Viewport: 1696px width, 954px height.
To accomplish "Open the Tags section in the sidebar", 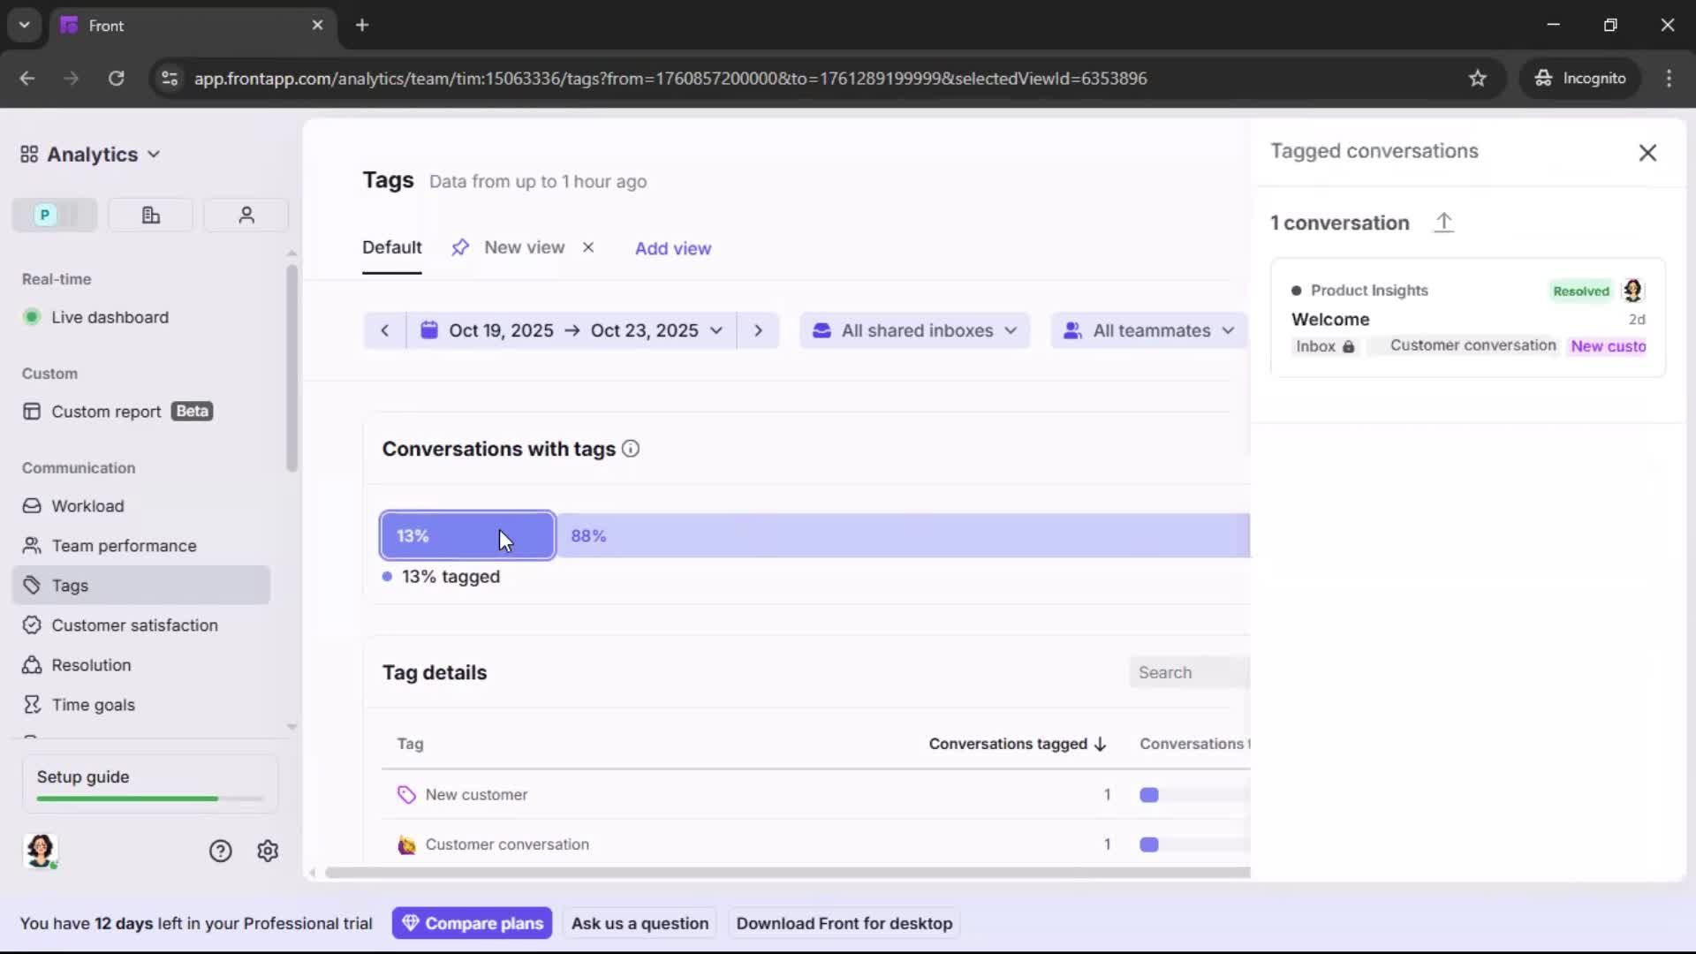I will coord(69,585).
